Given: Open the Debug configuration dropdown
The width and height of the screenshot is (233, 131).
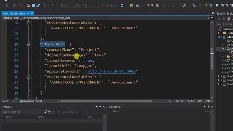Looking at the screenshot, I should (x=67, y=5).
